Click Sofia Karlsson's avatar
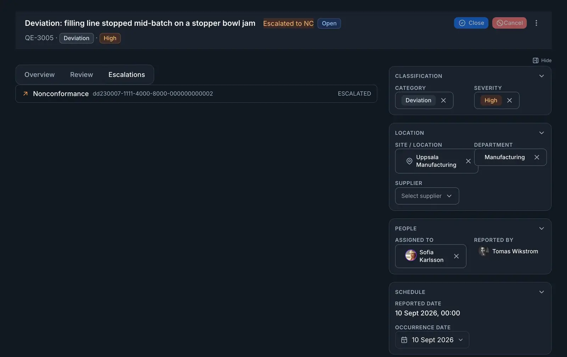Viewport: 567px width, 357px height. pyautogui.click(x=411, y=255)
